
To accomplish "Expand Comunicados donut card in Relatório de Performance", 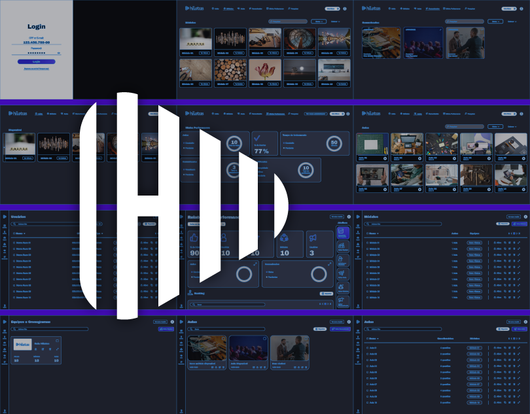I will (329, 264).
